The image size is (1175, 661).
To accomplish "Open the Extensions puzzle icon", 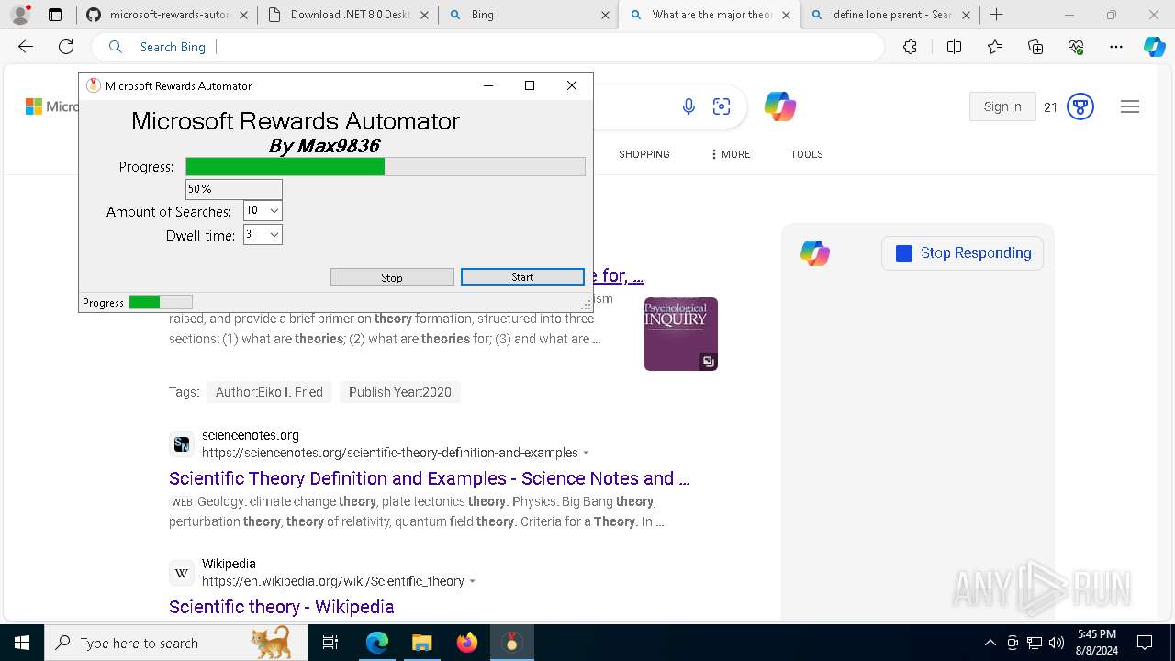I will [910, 47].
